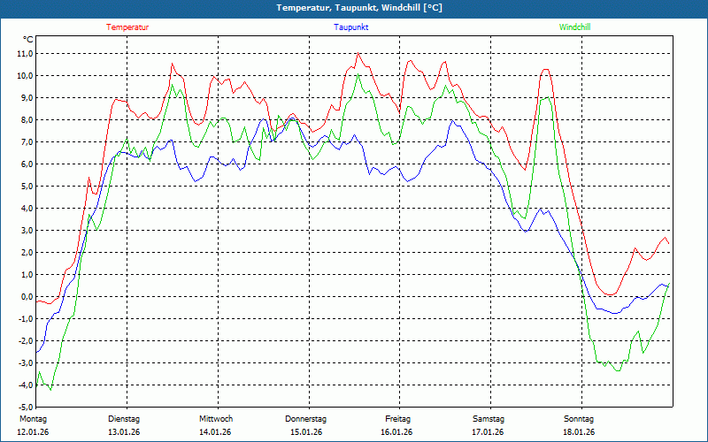Click the red Temperatur legend label
This screenshot has height=442, width=708.
[x=127, y=27]
